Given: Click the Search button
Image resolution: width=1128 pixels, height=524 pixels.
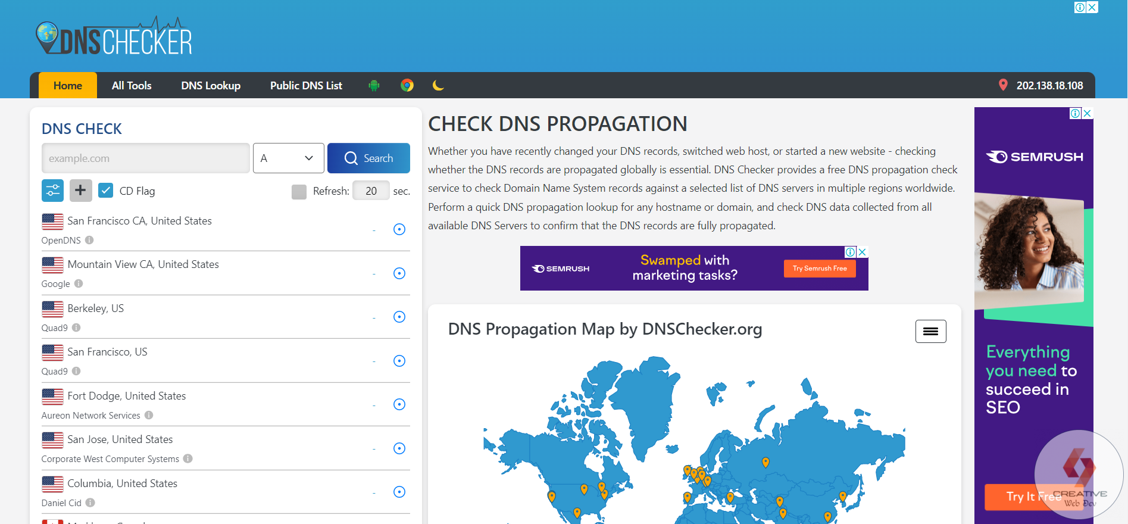Looking at the screenshot, I should point(368,158).
